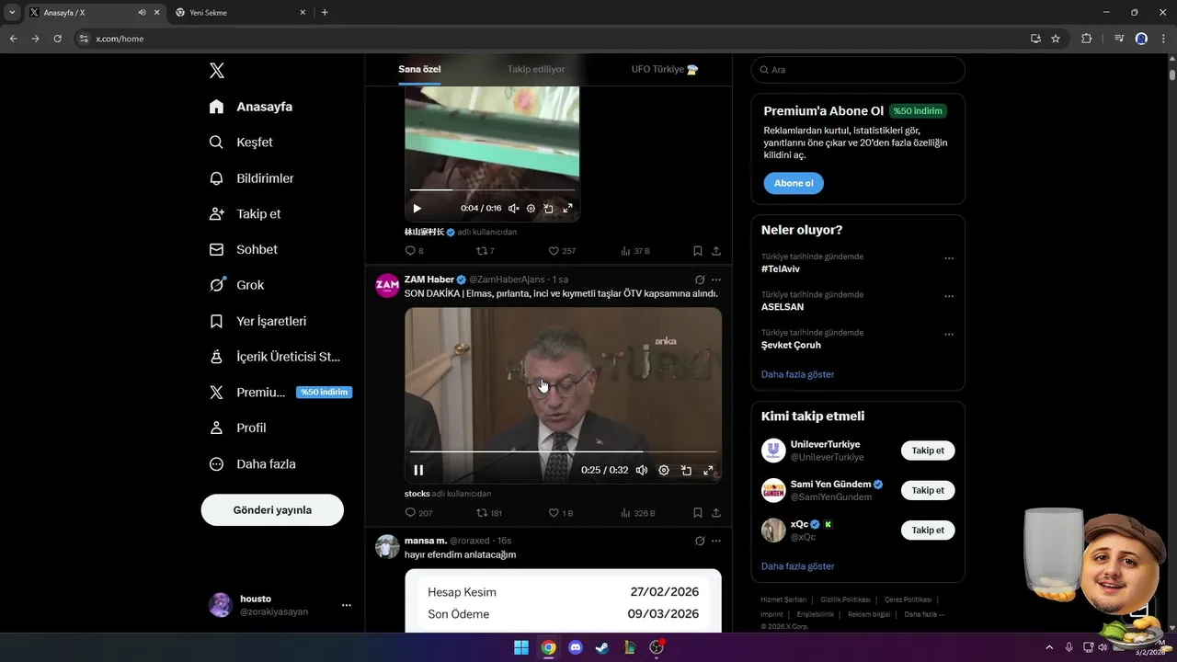Switch to UFO Türkiye tab
This screenshot has width=1177, height=662.
(665, 69)
